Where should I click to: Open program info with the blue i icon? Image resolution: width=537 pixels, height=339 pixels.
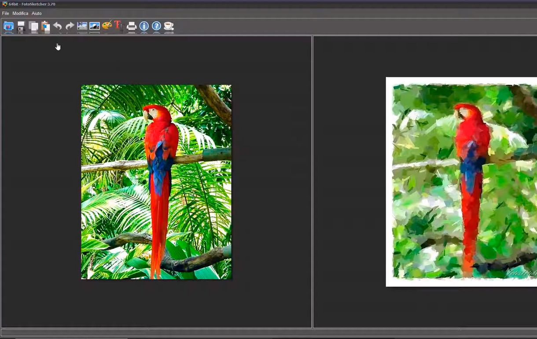(x=144, y=26)
